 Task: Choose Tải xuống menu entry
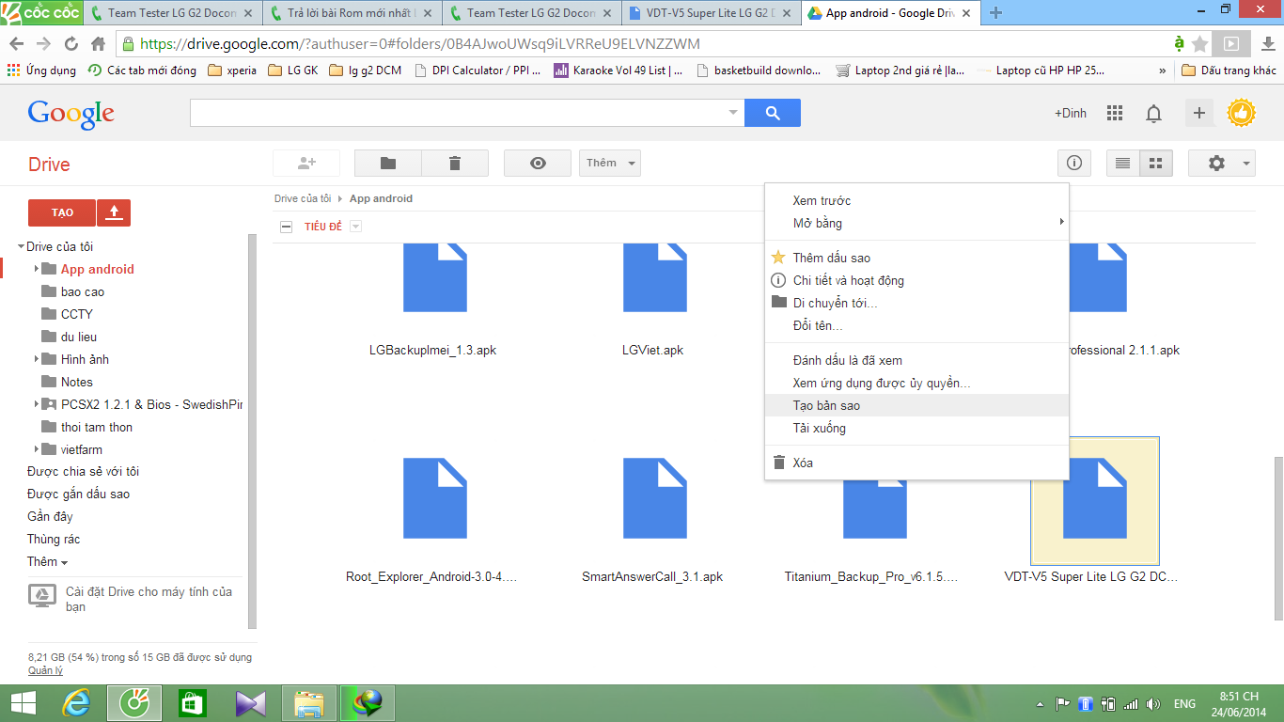tap(916, 428)
